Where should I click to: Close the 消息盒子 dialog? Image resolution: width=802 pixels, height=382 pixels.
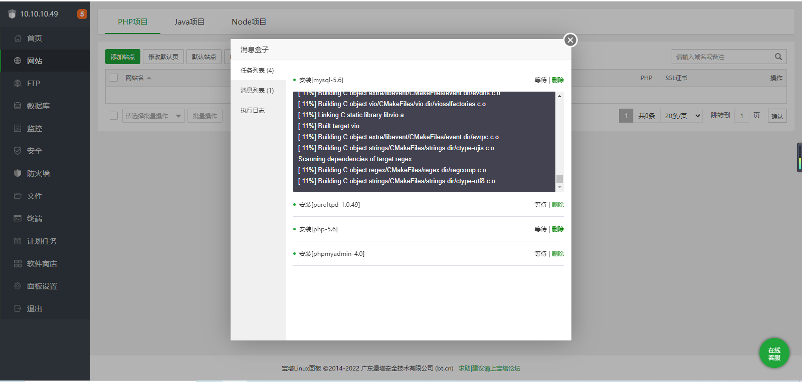pos(570,40)
